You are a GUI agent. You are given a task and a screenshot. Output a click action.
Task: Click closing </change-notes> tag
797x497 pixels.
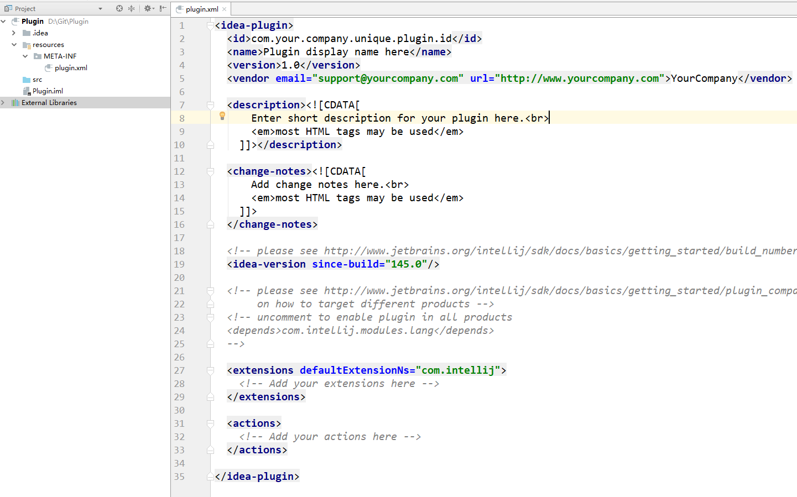[272, 224]
